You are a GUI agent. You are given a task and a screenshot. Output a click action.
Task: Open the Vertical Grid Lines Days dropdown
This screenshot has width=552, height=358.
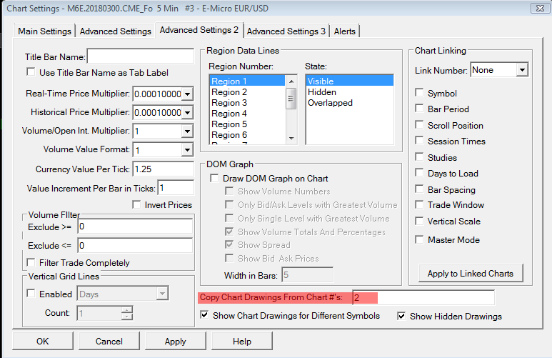[x=162, y=294]
